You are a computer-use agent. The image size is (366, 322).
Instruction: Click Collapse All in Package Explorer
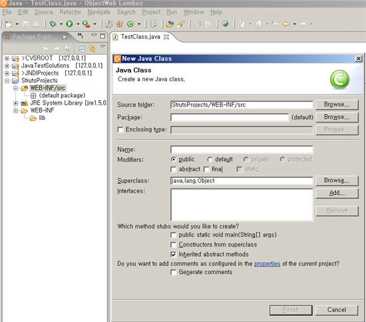tap(82, 49)
